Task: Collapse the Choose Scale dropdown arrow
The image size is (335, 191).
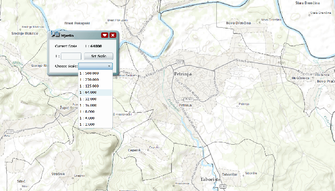Action: pos(109,66)
